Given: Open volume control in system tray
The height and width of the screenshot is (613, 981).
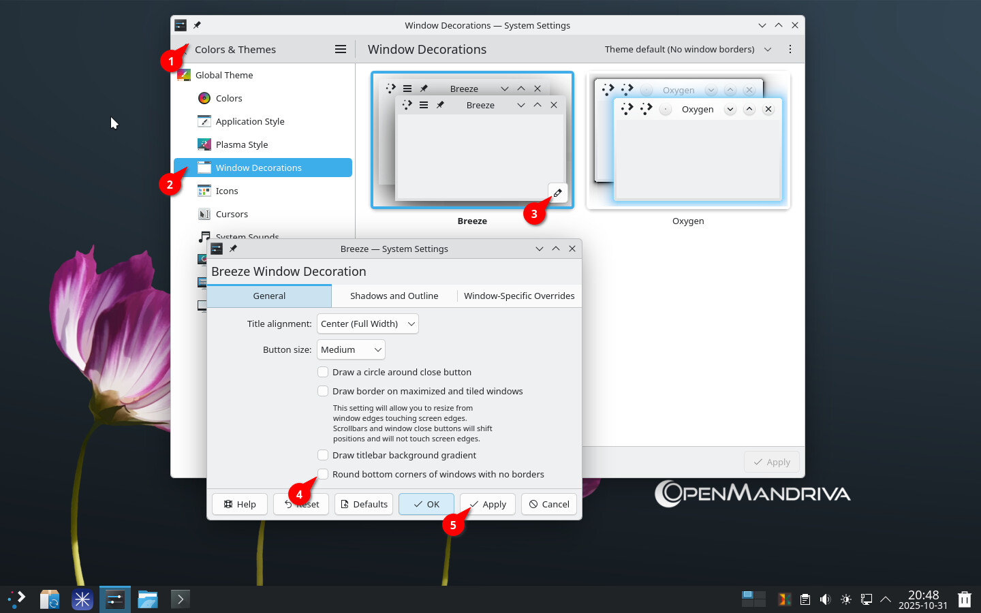Looking at the screenshot, I should coord(825,599).
